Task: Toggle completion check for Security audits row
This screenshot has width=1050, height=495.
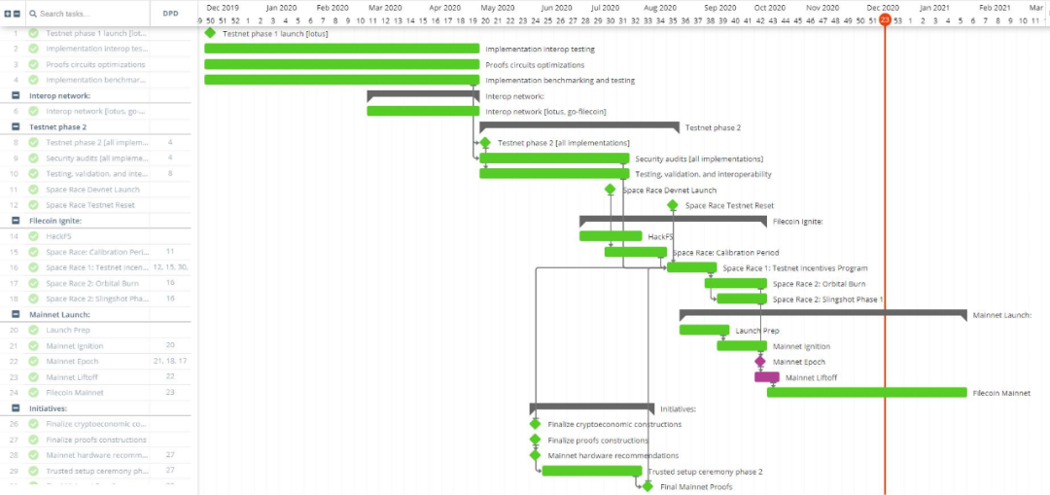Action: (33, 159)
